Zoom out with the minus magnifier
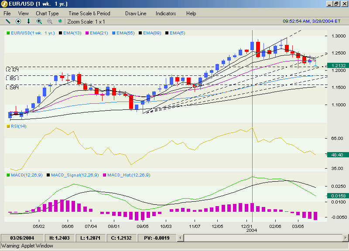Image resolution: width=349 pixels, height=251 pixels. tap(49, 21)
